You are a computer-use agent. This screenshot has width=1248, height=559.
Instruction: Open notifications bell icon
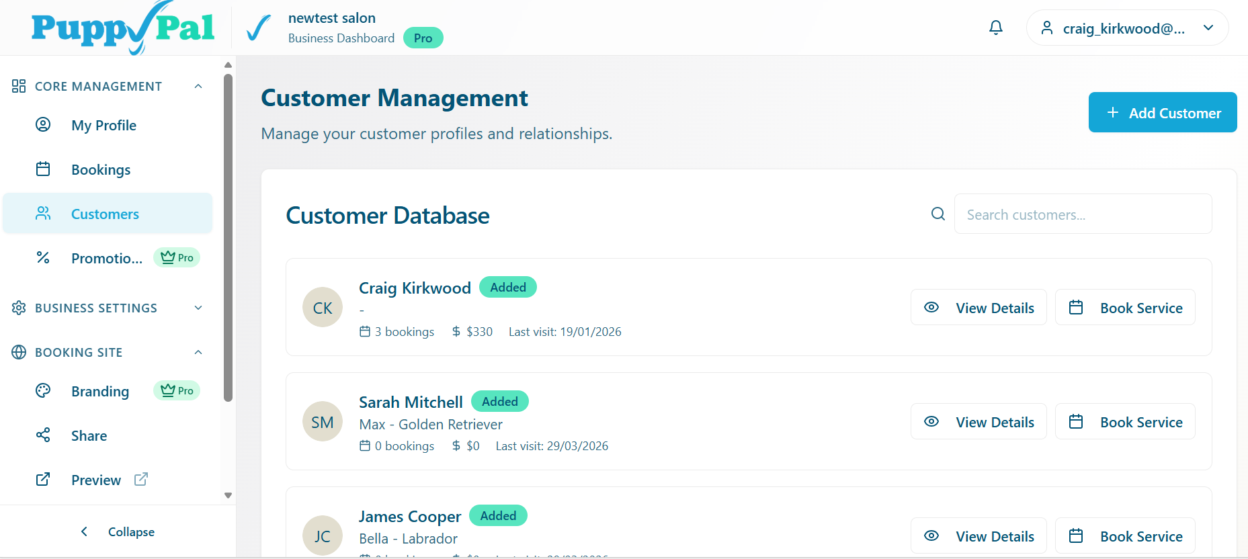[996, 28]
